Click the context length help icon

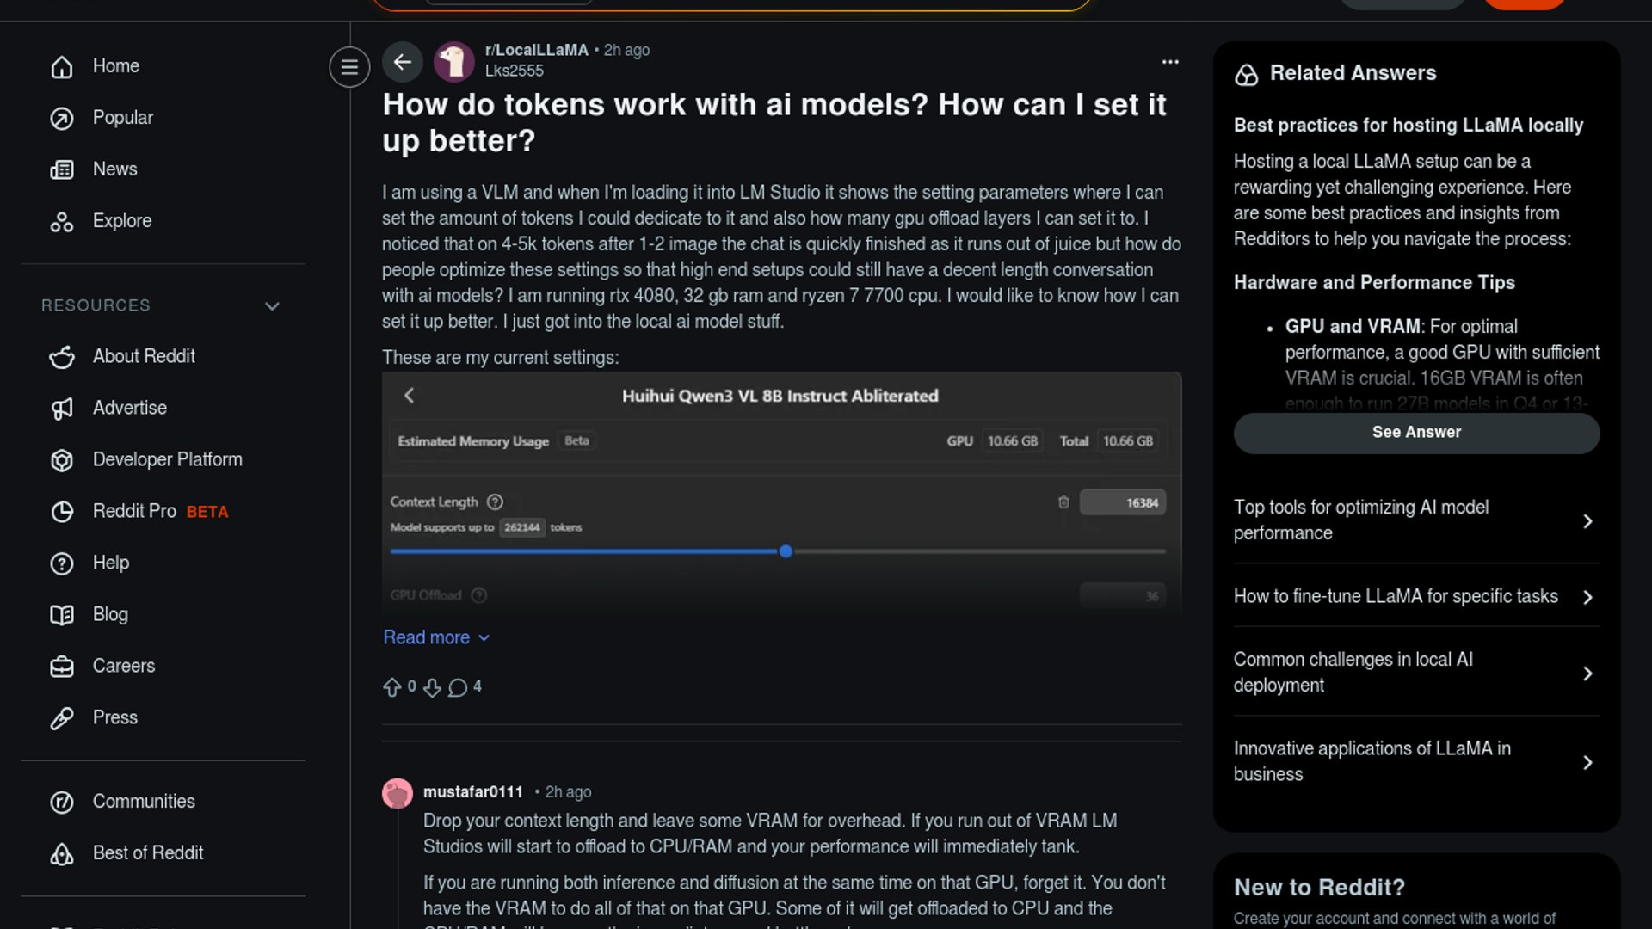pos(495,502)
